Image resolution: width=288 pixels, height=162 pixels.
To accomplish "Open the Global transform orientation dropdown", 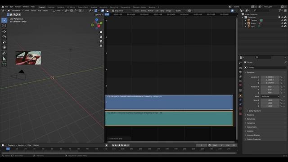I will coord(58,11).
